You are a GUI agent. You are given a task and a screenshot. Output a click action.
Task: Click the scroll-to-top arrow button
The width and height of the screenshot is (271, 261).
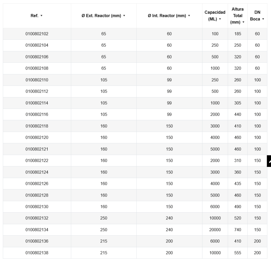(x=269, y=161)
